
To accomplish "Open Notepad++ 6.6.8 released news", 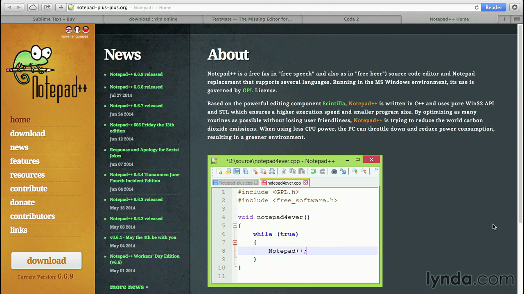I will point(136,87).
